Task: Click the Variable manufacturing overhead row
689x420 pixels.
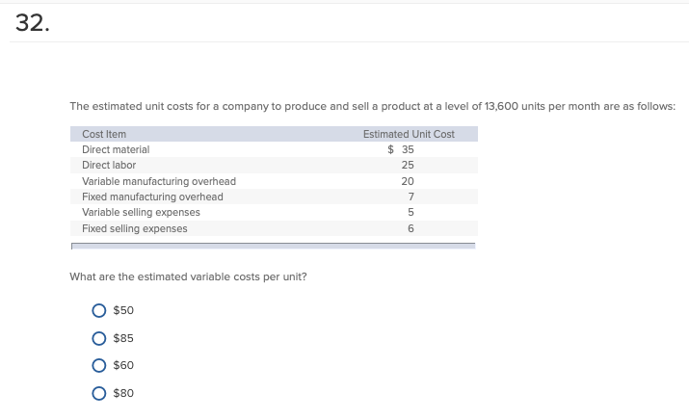Action: click(x=275, y=181)
